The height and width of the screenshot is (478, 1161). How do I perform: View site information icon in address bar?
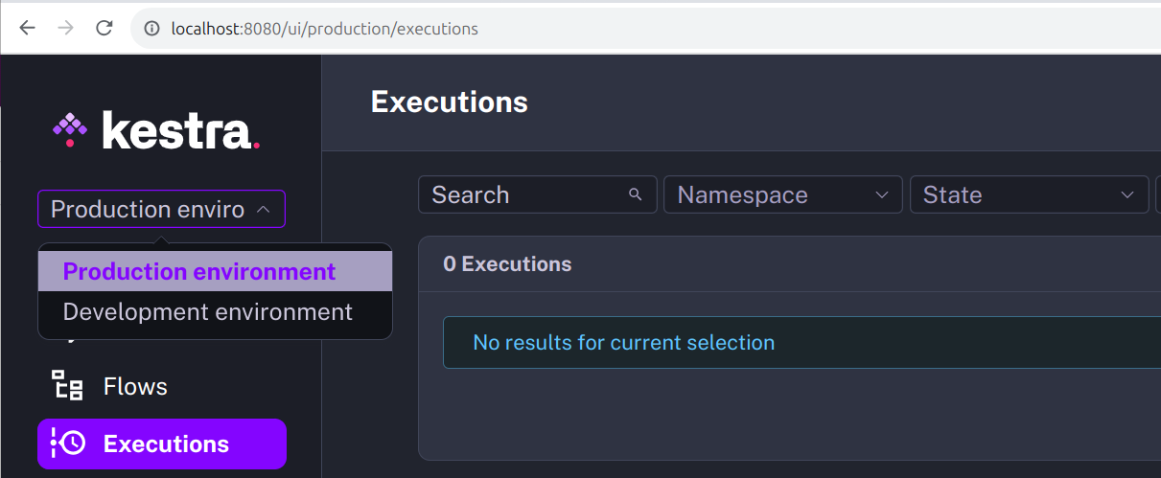pos(151,29)
